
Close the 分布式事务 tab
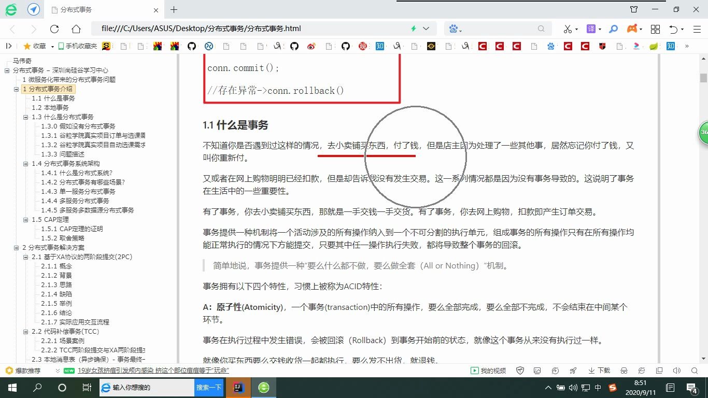(157, 10)
